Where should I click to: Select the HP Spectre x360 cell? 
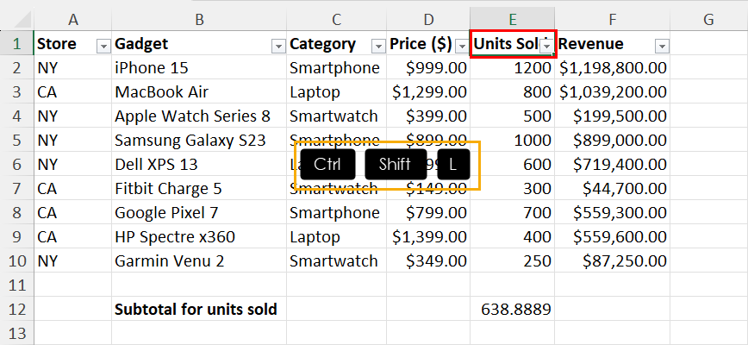pos(199,236)
